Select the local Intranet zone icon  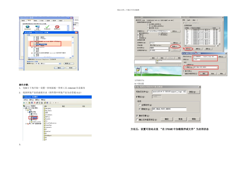(x=38, y=27)
